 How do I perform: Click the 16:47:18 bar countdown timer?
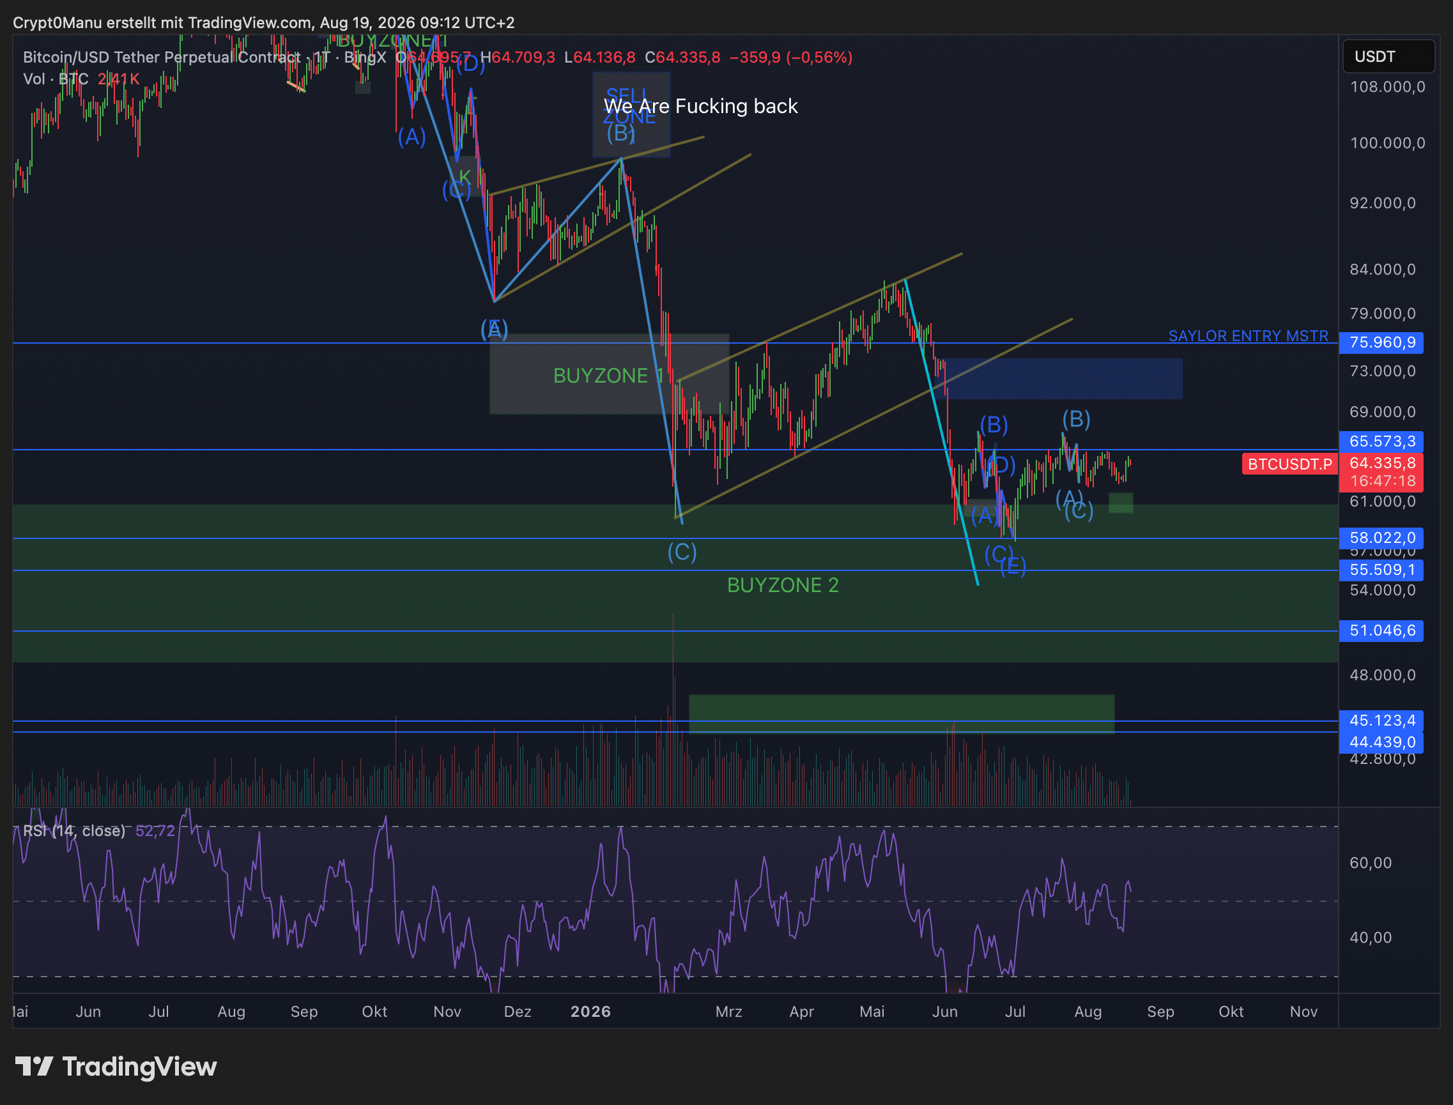1381,482
